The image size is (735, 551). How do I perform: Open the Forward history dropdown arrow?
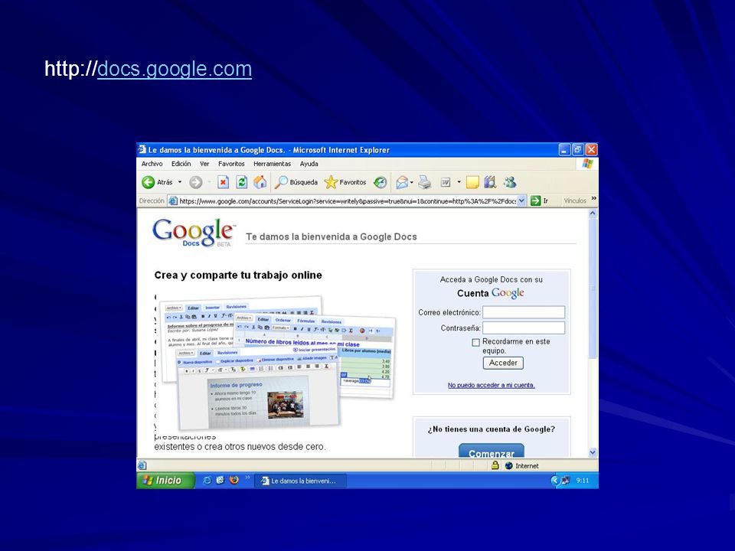point(208,182)
